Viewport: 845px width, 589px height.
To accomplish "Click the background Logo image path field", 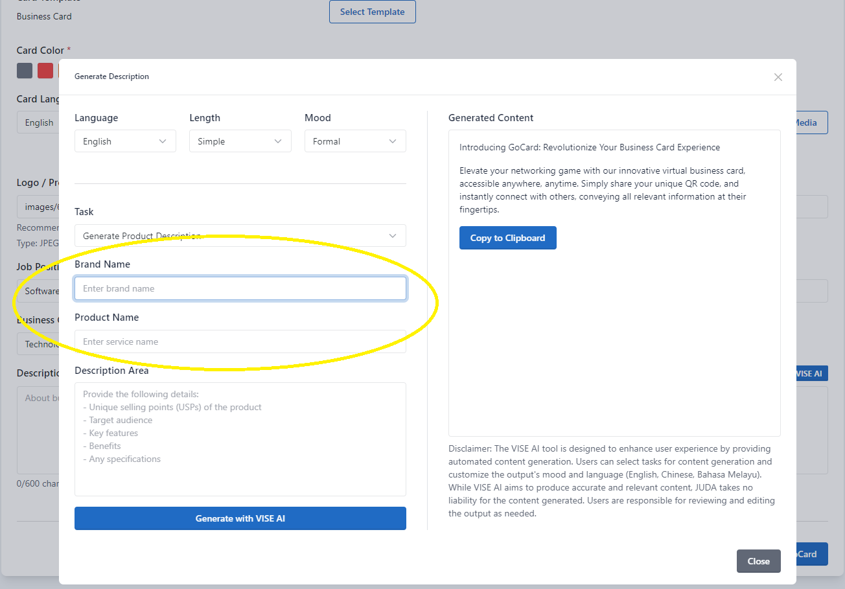I will pyautogui.click(x=38, y=207).
